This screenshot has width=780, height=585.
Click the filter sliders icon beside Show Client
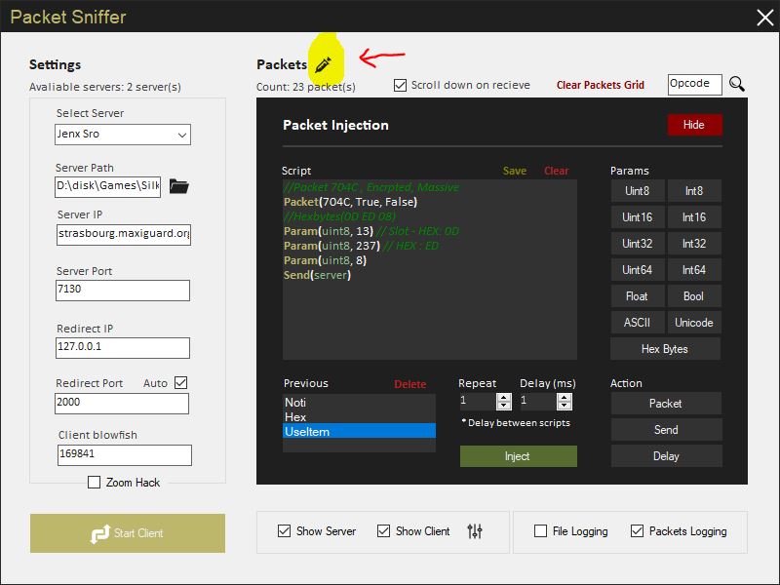[x=475, y=531]
